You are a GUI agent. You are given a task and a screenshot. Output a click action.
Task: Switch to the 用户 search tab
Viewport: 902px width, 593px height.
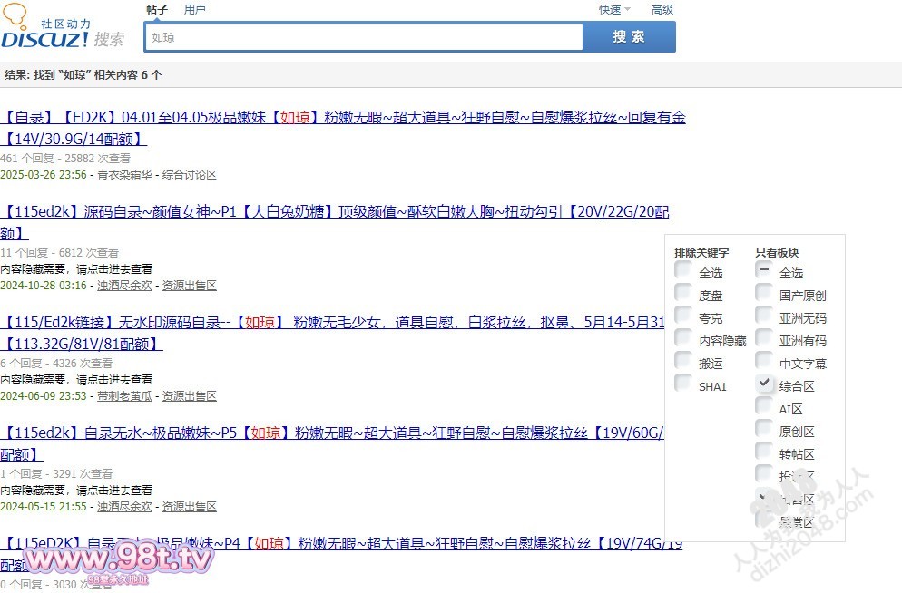195,9
